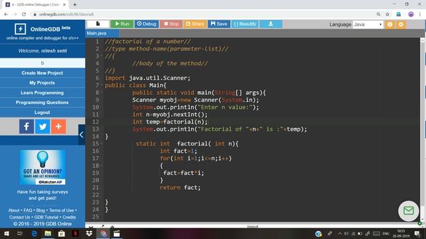Screen dimensions: 426x239
Task: Collapse the main method fold at line 8
Action: [x=102, y=93]
